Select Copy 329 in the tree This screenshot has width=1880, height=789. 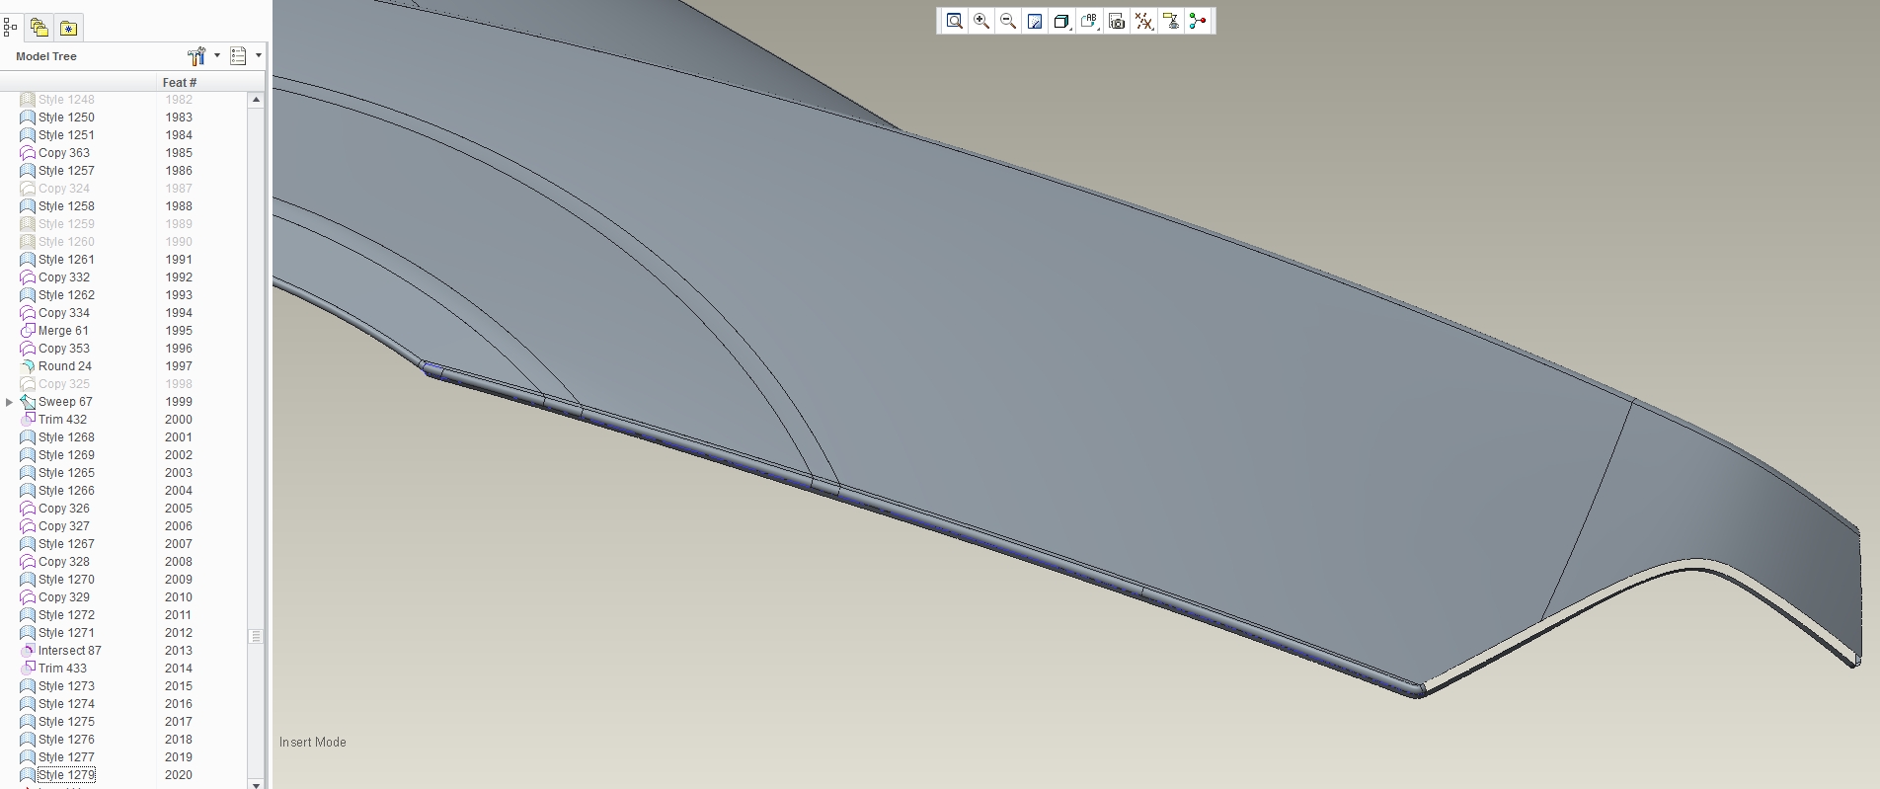[x=64, y=597]
